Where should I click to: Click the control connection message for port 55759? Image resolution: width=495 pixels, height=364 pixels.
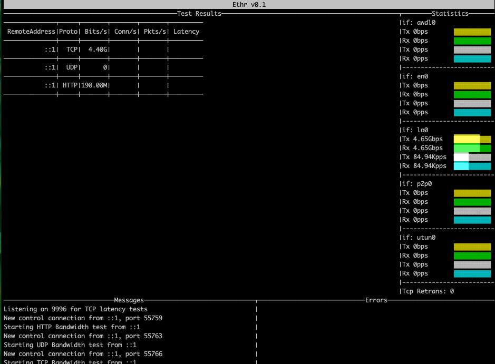[83, 318]
